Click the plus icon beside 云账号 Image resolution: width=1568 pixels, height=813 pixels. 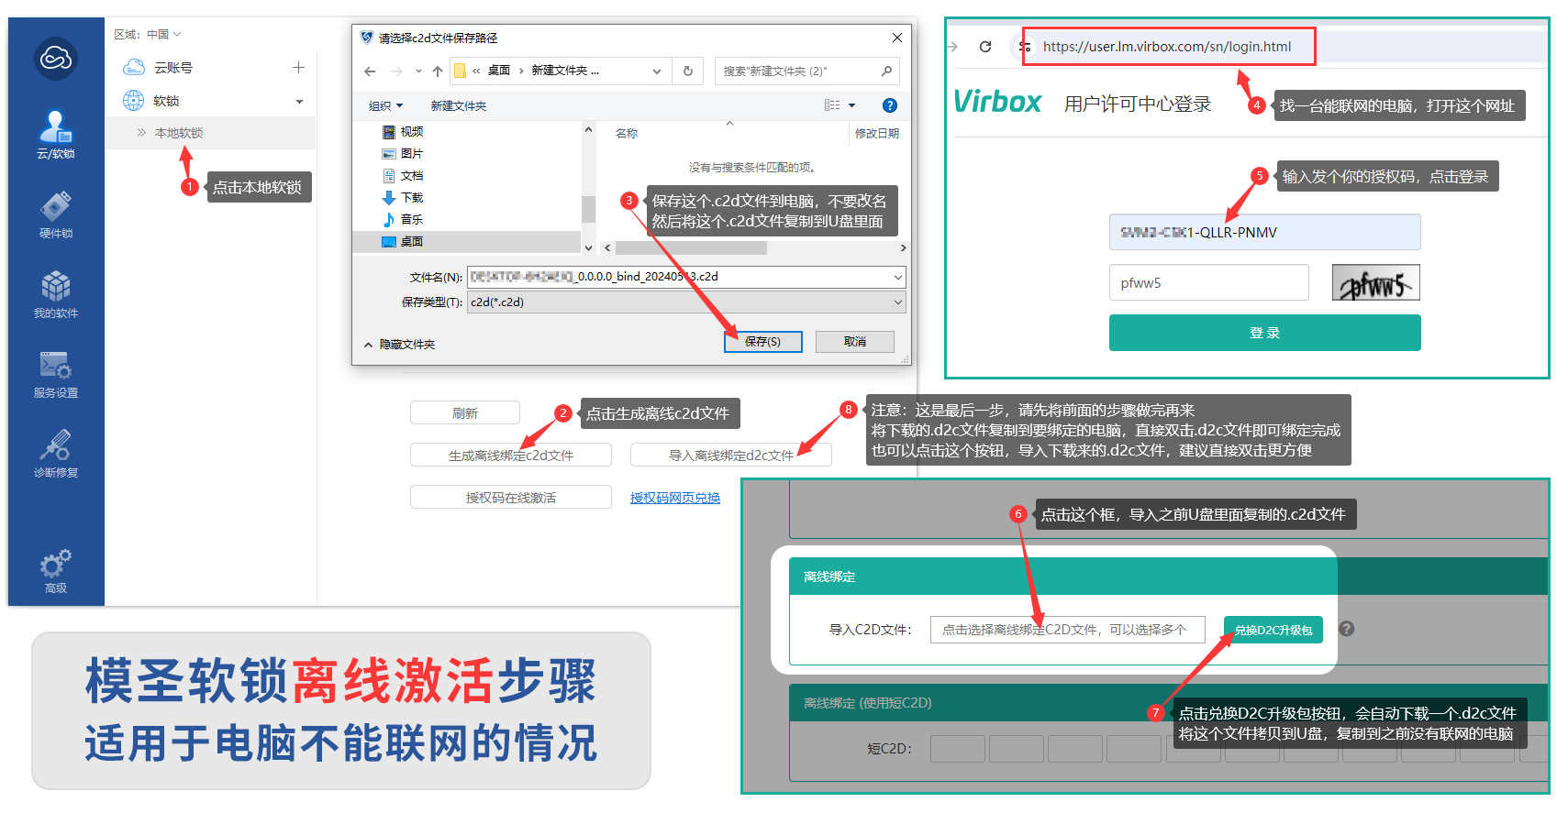[298, 68]
